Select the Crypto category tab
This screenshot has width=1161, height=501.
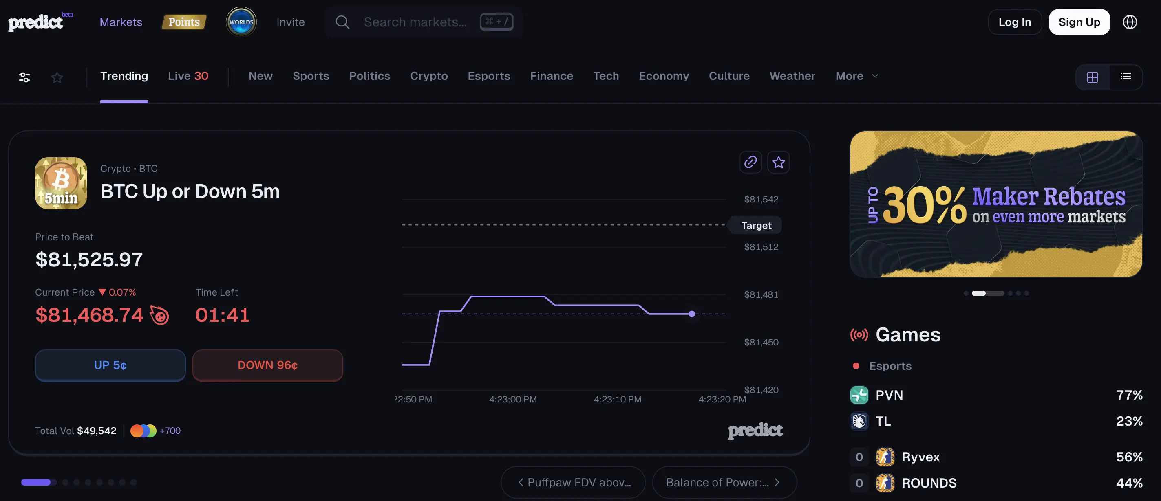coord(428,76)
